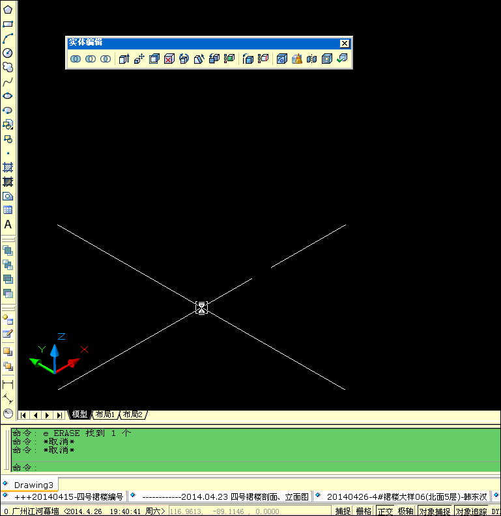Toggle 栅格 grid display in status bar

point(364,511)
